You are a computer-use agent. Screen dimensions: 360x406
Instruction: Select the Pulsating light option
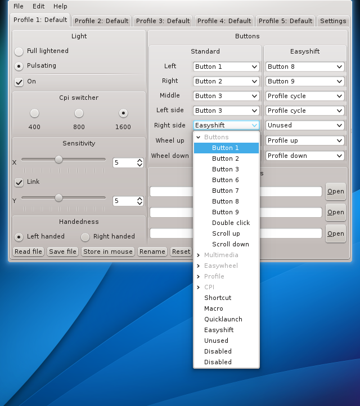coord(19,66)
